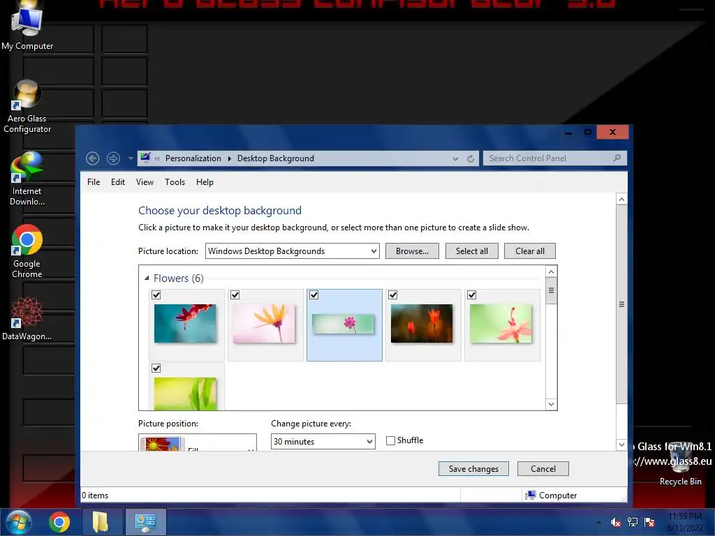The image size is (715, 536).
Task: Click the Start orb on taskbar
Action: click(18, 522)
